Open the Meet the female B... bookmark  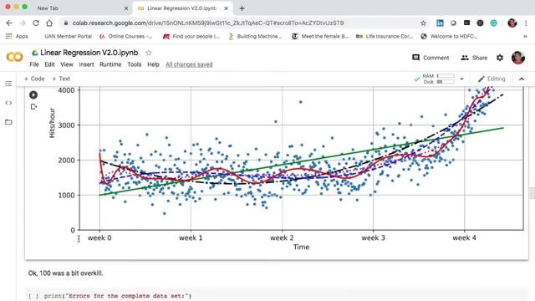point(320,36)
